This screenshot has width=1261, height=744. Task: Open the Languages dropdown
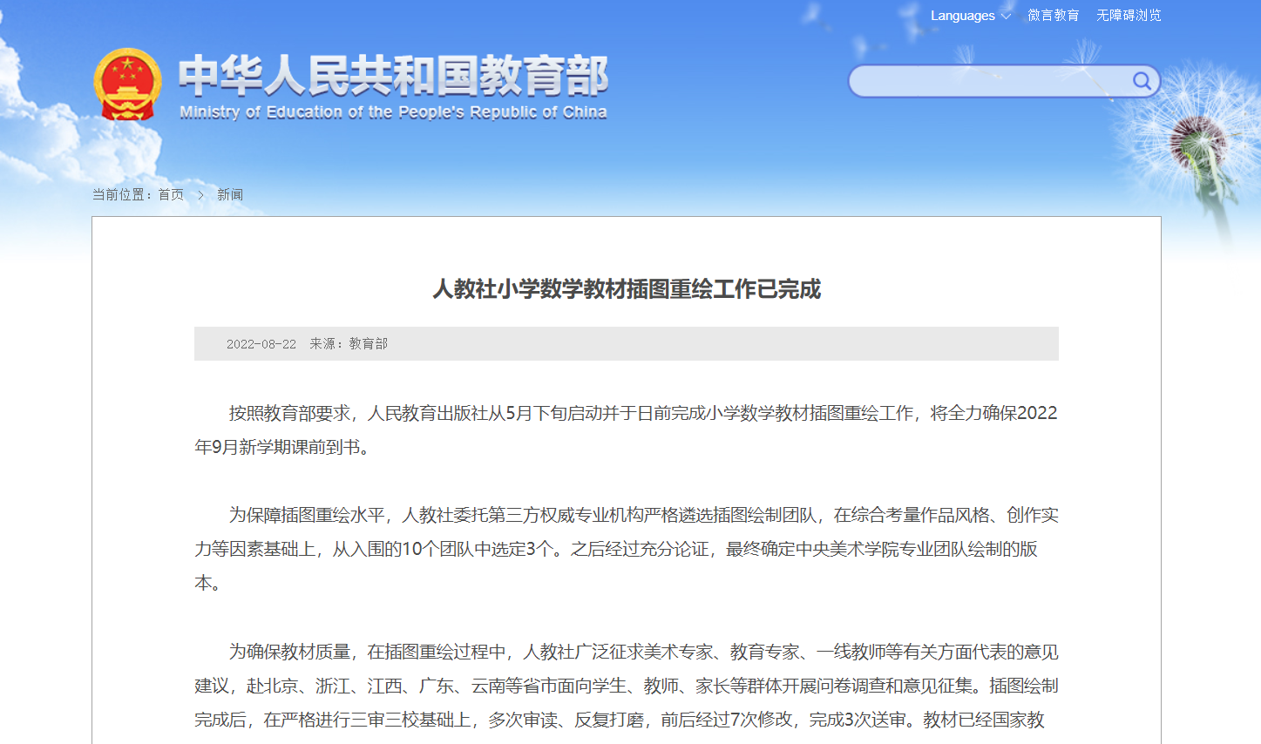(x=970, y=16)
